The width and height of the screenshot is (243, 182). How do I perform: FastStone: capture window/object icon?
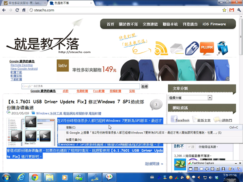pos(196,169)
